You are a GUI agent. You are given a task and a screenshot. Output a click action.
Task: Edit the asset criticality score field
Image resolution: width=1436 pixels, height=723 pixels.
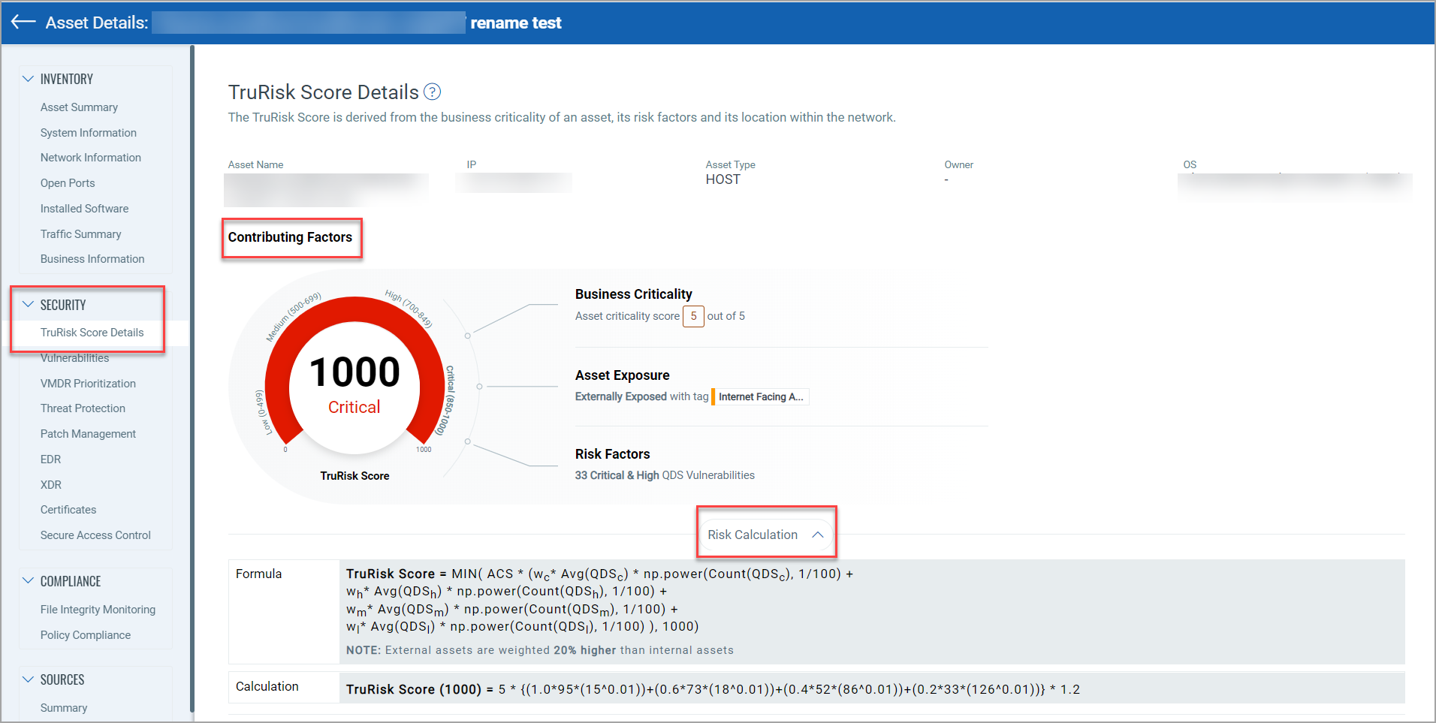tap(692, 316)
